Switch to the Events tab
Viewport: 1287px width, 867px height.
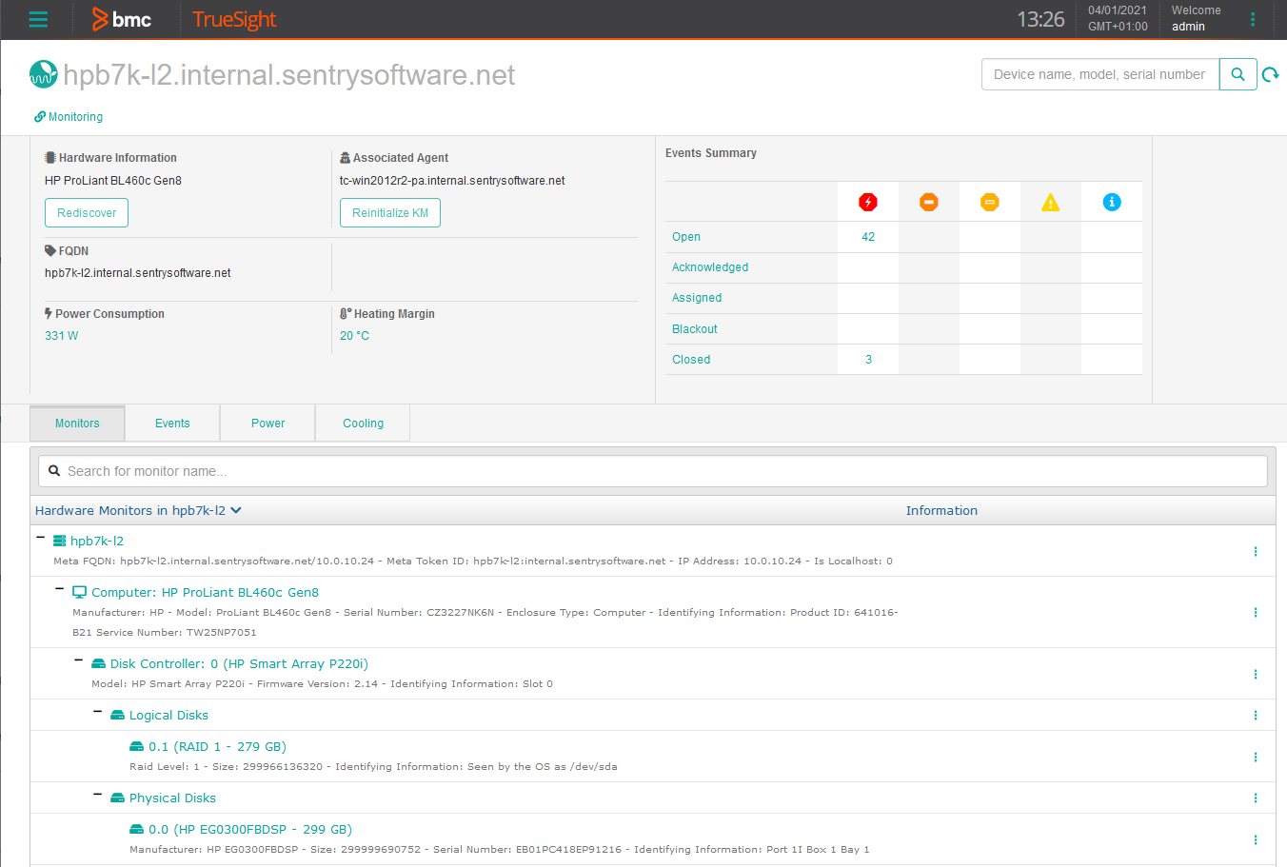(x=172, y=423)
